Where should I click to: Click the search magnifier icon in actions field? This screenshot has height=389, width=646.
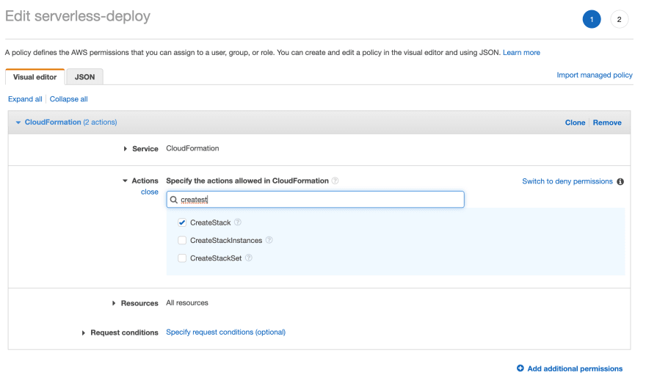pyautogui.click(x=174, y=200)
